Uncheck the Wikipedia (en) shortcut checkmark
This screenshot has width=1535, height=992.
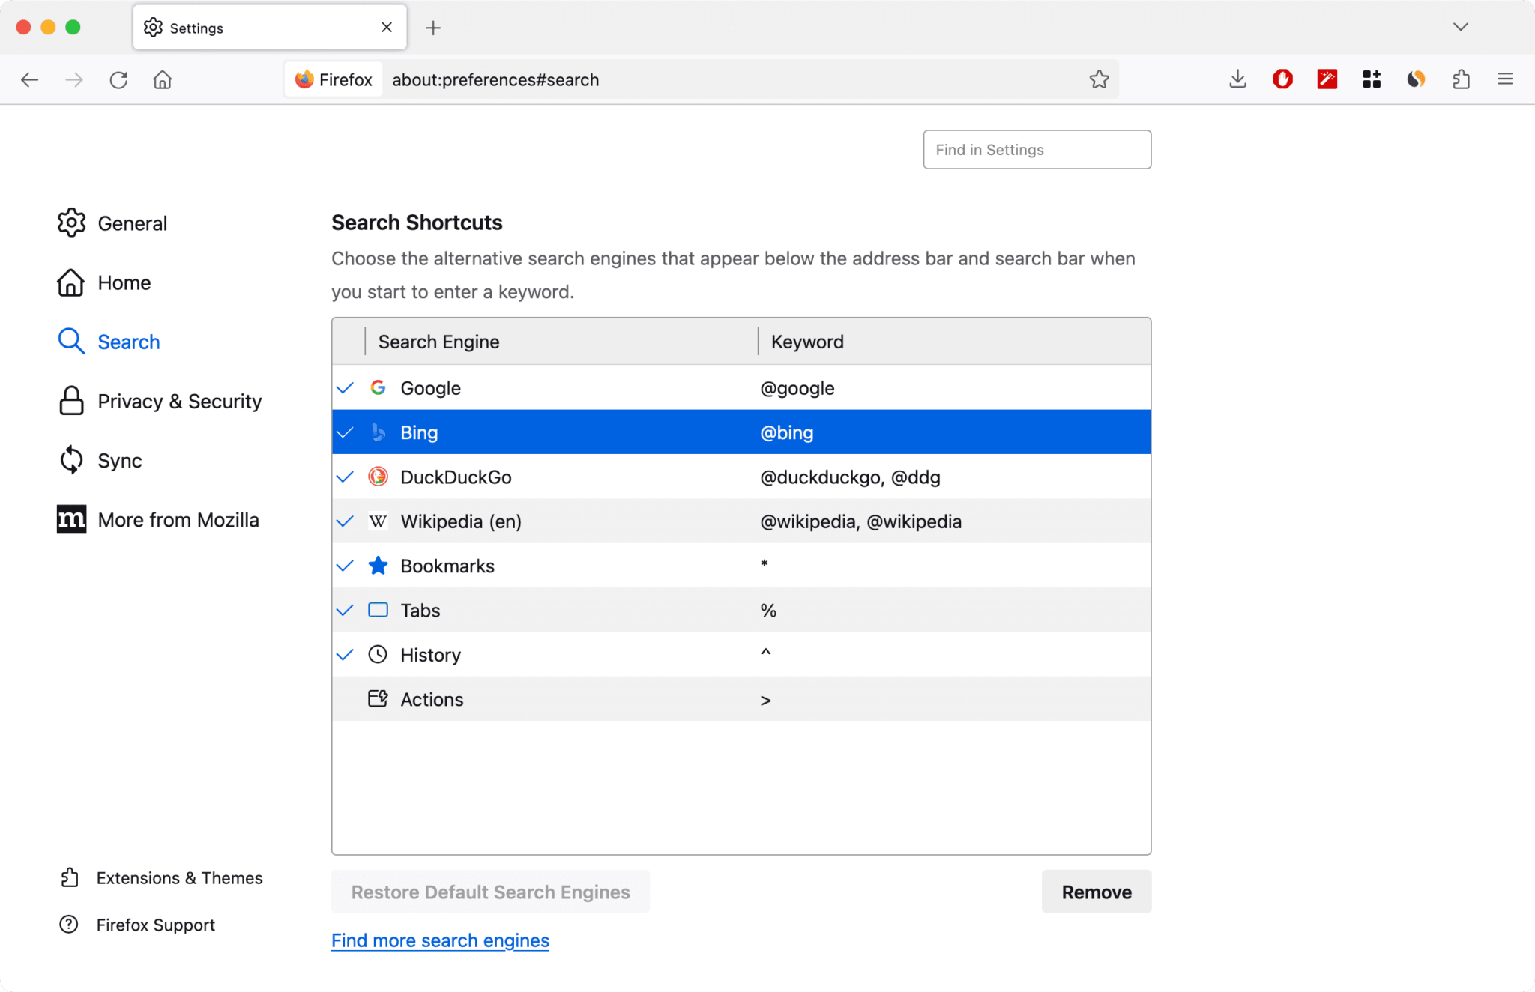[345, 521]
